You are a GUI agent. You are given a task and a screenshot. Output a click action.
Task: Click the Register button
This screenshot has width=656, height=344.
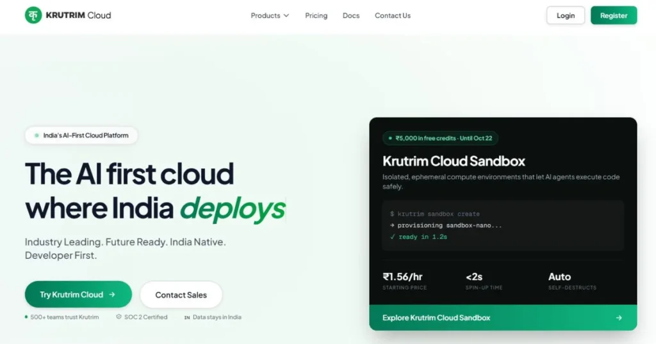pos(614,15)
